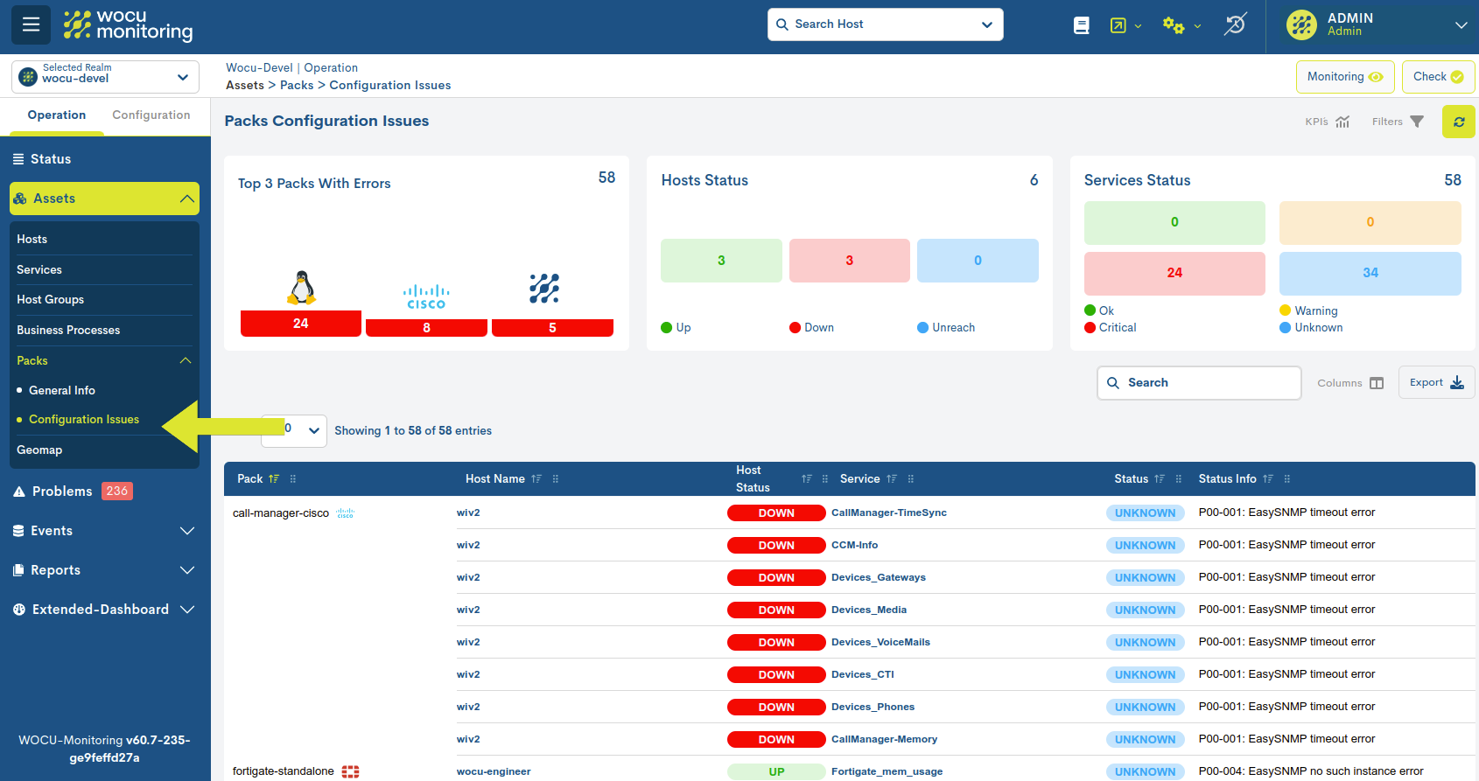
Task: Toggle the Ok services legend
Action: 1099,311
